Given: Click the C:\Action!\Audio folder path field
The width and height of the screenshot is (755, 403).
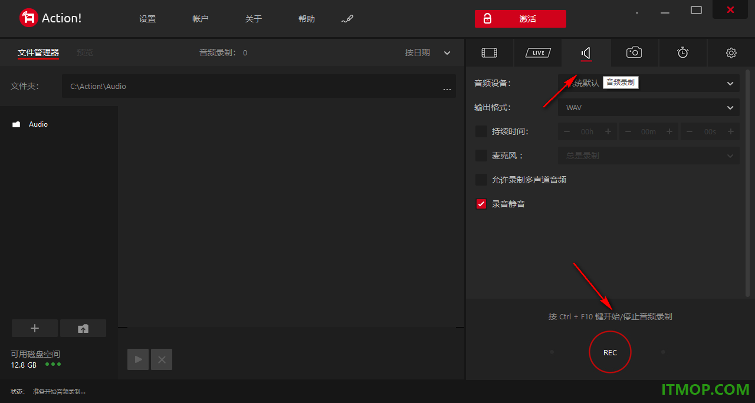Looking at the screenshot, I should [259, 86].
